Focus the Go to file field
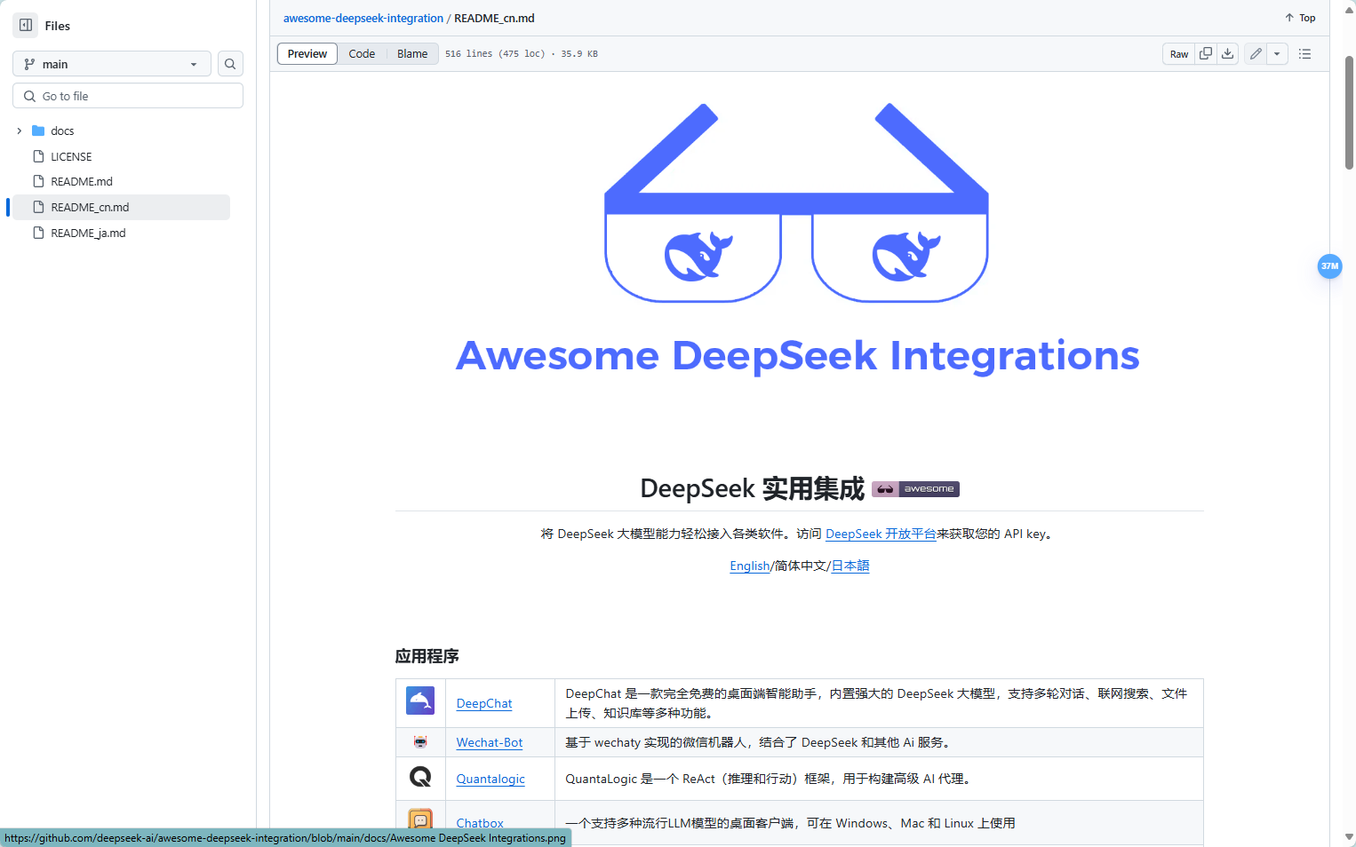This screenshot has width=1356, height=847. tap(128, 96)
